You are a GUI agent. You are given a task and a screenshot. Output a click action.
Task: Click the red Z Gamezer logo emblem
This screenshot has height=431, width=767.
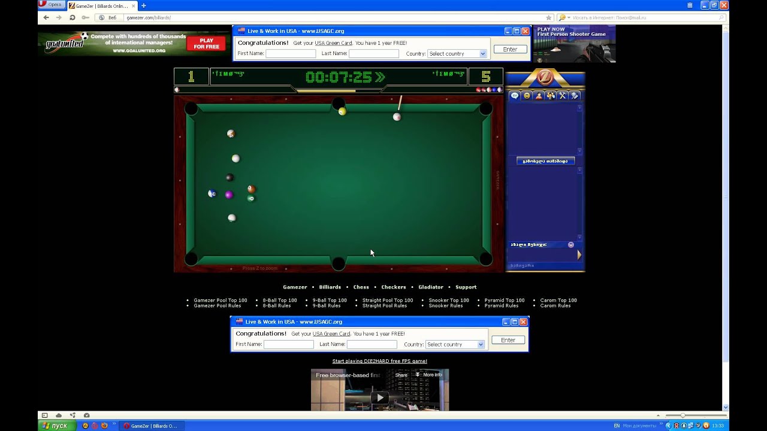[x=545, y=78]
